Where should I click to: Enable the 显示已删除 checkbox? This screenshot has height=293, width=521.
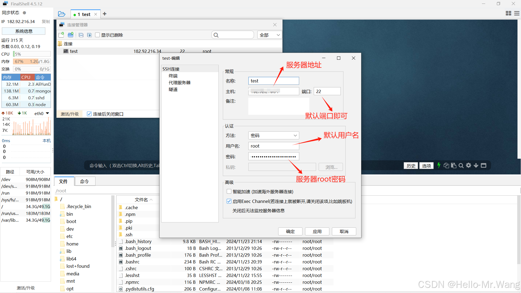point(97,35)
